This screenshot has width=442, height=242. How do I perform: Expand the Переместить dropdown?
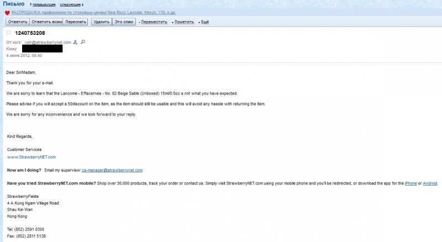153,22
